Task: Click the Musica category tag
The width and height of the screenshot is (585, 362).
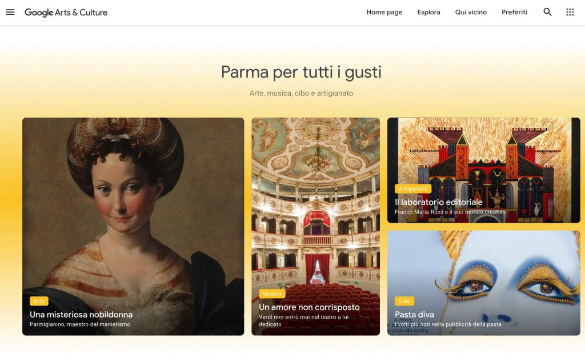Action: pos(272,294)
